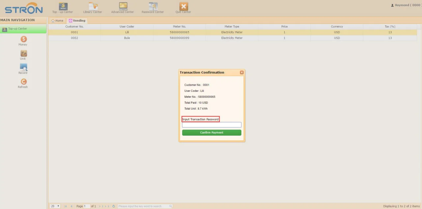Open the Top-up Center toolbar icon

[63, 7]
